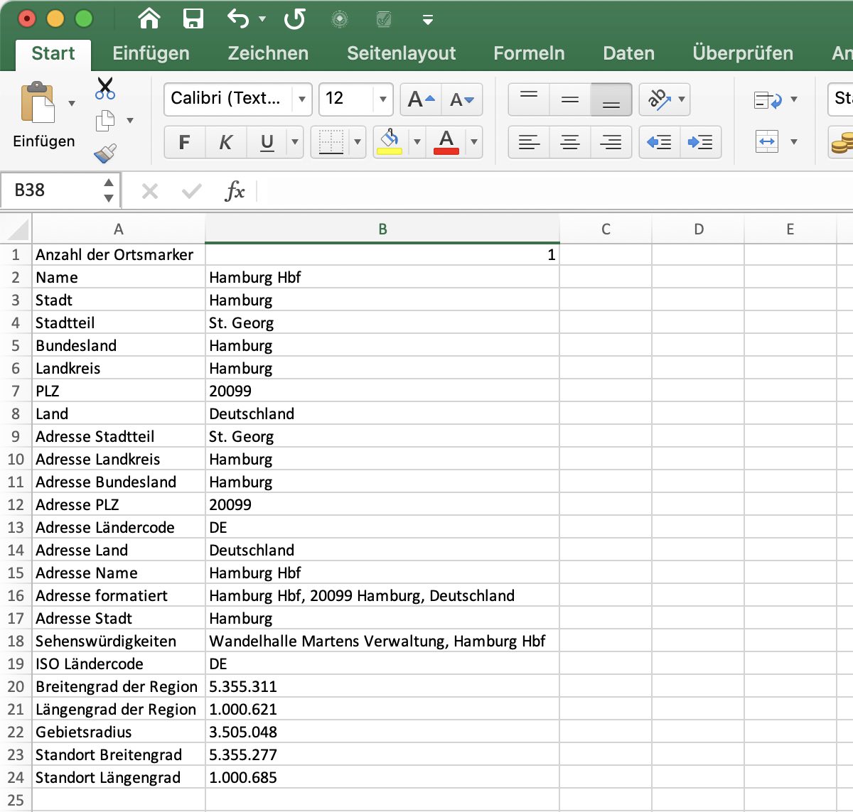Viewport: 853px width, 812px height.
Task: Open the borders dropdown arrow
Action: pyautogui.click(x=358, y=142)
